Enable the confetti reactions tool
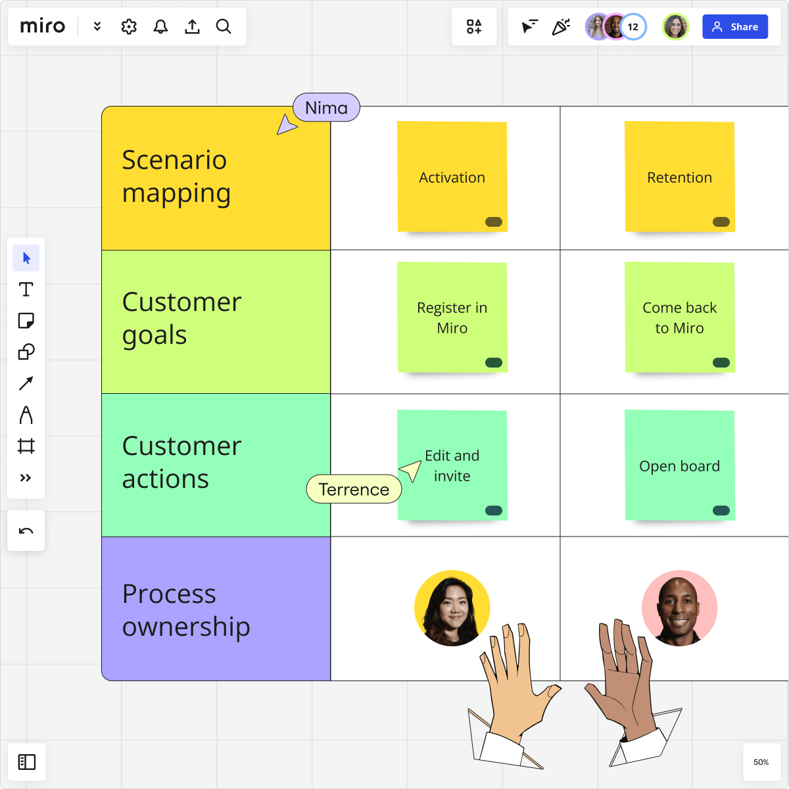Viewport: 789px width, 789px height. click(x=561, y=27)
